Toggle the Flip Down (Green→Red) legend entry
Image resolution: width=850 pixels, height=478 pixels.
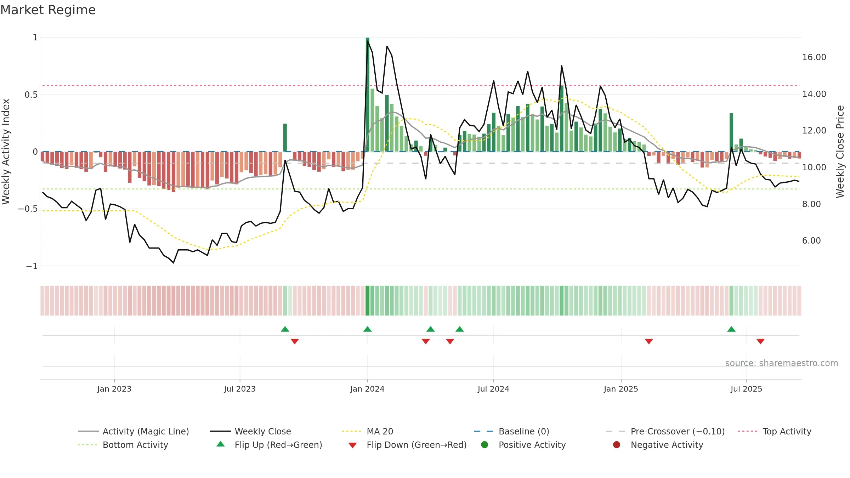(x=407, y=445)
